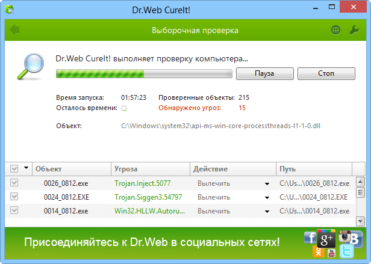
Task: Close the Dr.Web CureIt! window
Action: pyautogui.click(x=354, y=7)
